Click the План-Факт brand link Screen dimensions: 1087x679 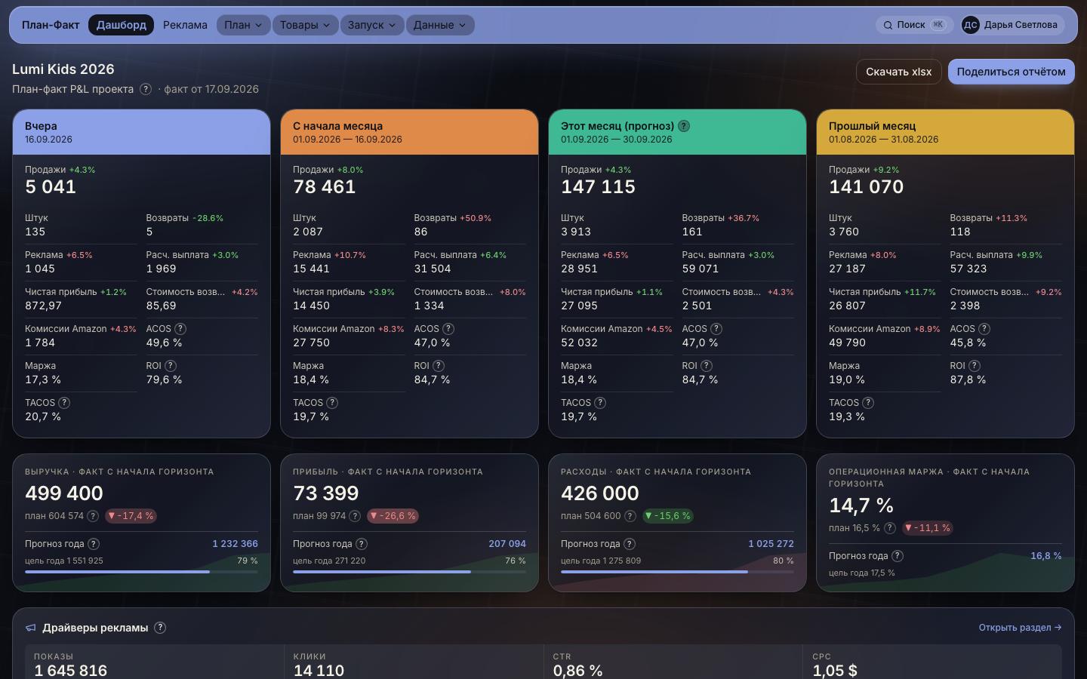tap(51, 25)
